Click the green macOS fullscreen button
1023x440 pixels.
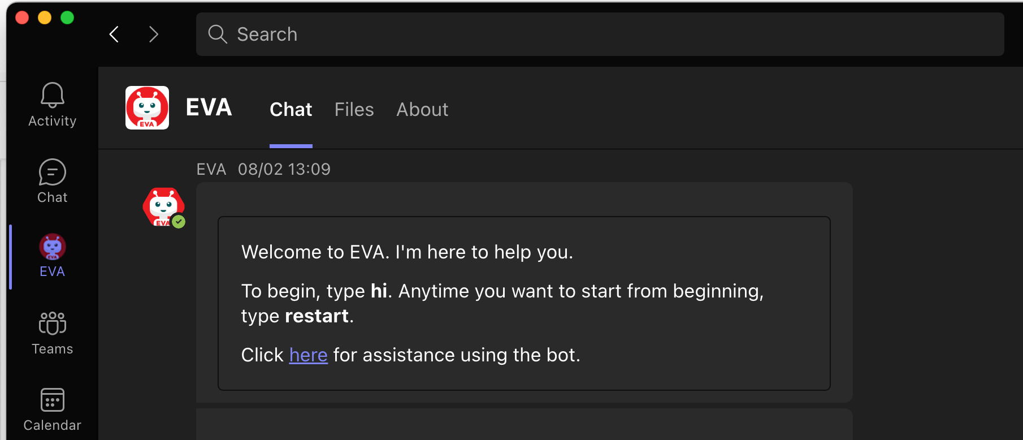[x=67, y=18]
